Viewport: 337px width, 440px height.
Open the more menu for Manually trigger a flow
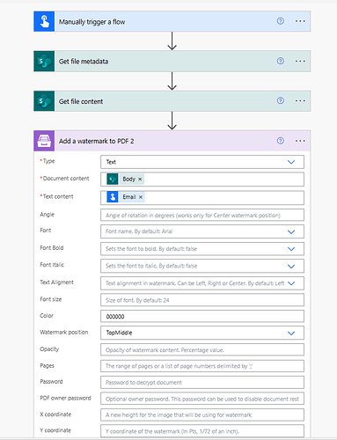[300, 21]
